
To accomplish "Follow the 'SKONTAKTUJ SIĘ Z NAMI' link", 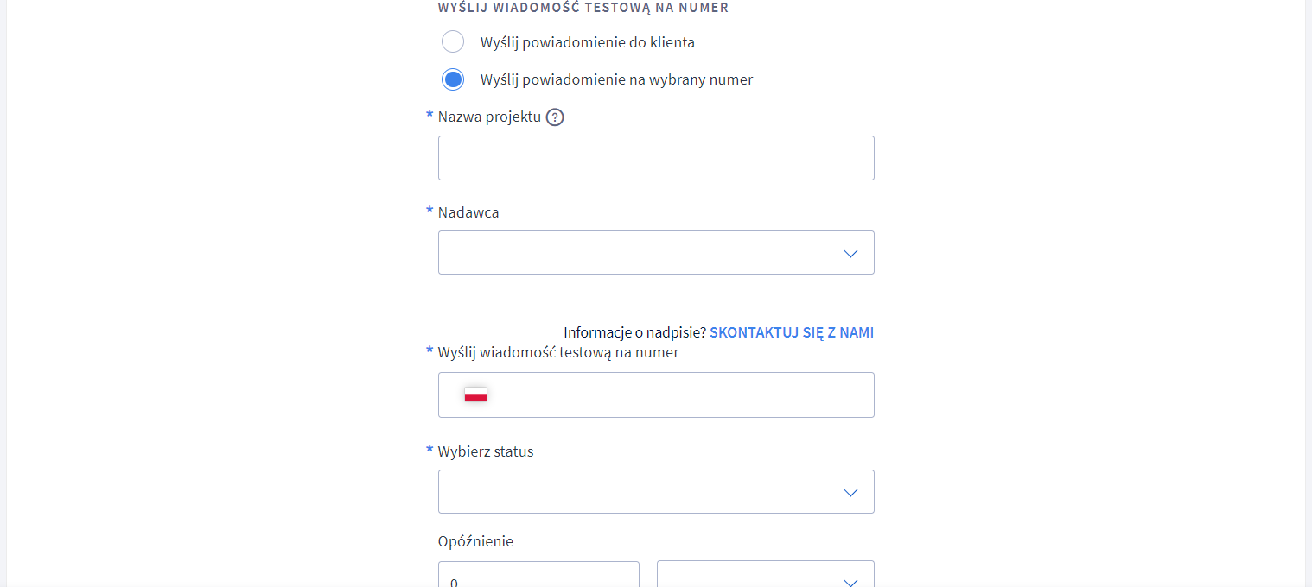I will [x=792, y=332].
